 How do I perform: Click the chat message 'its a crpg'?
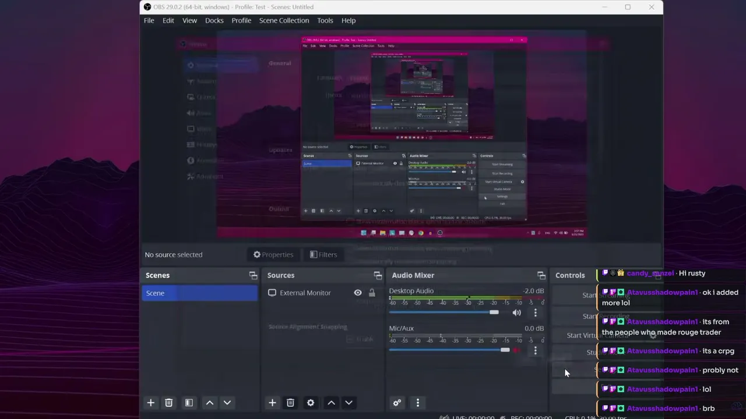[x=719, y=351]
